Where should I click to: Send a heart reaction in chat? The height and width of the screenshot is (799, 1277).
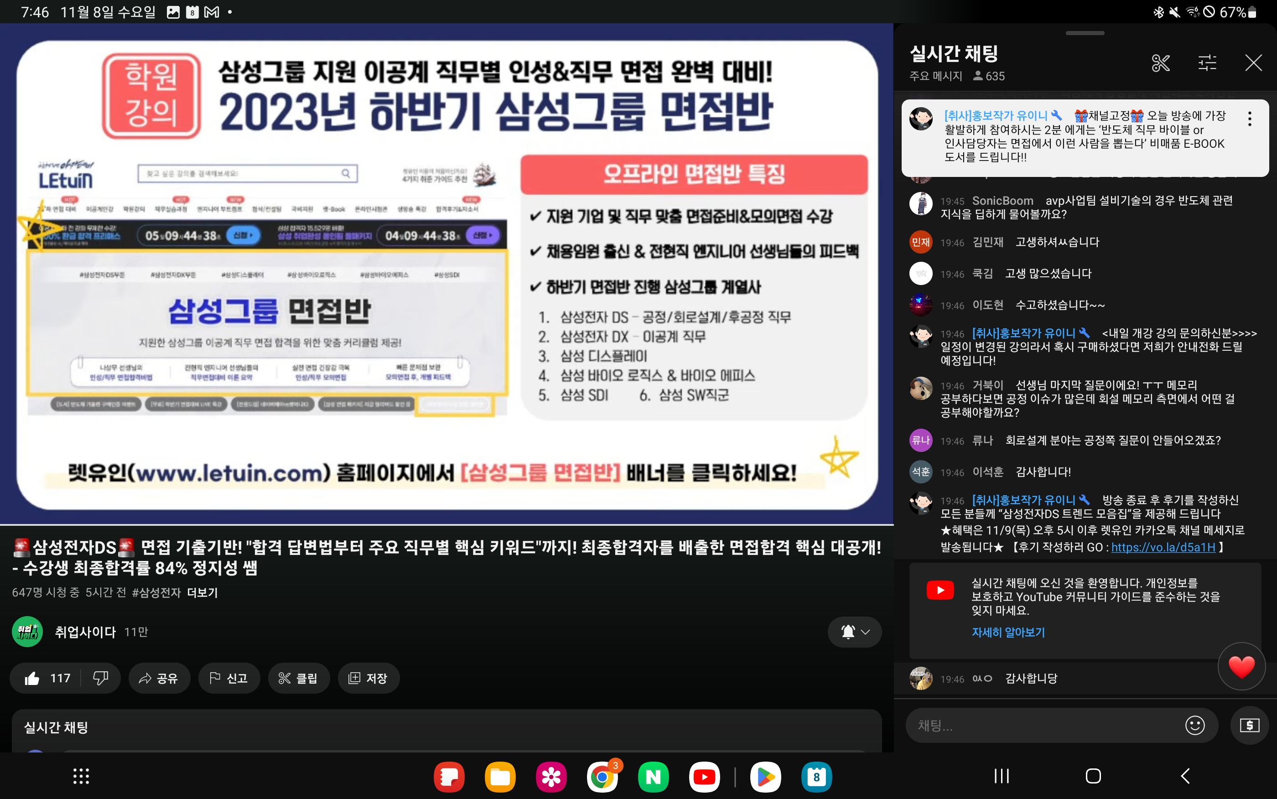point(1241,666)
